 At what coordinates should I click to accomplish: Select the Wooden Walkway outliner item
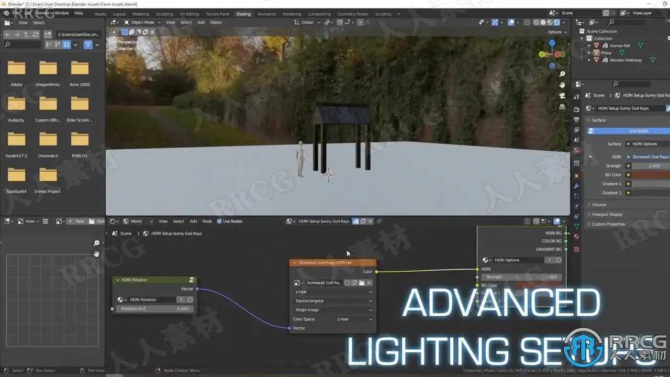coord(626,60)
